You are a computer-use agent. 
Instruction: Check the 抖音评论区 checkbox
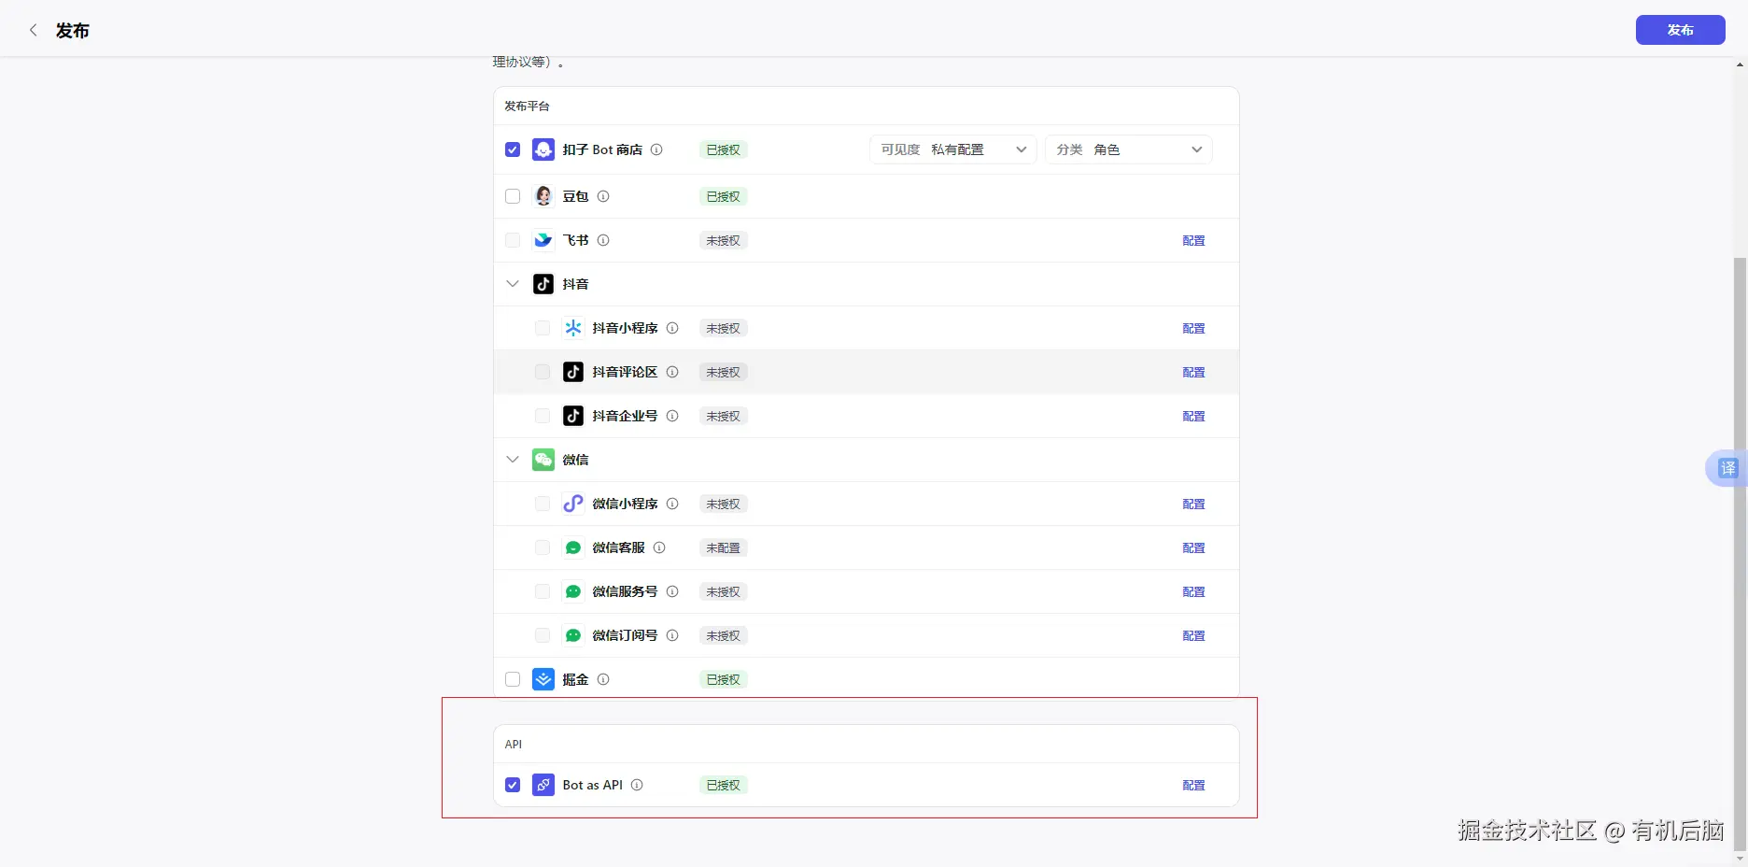click(x=543, y=372)
